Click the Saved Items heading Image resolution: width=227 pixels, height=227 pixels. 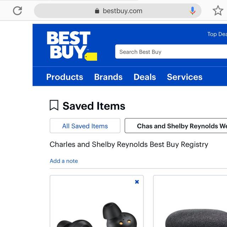pos(94,106)
